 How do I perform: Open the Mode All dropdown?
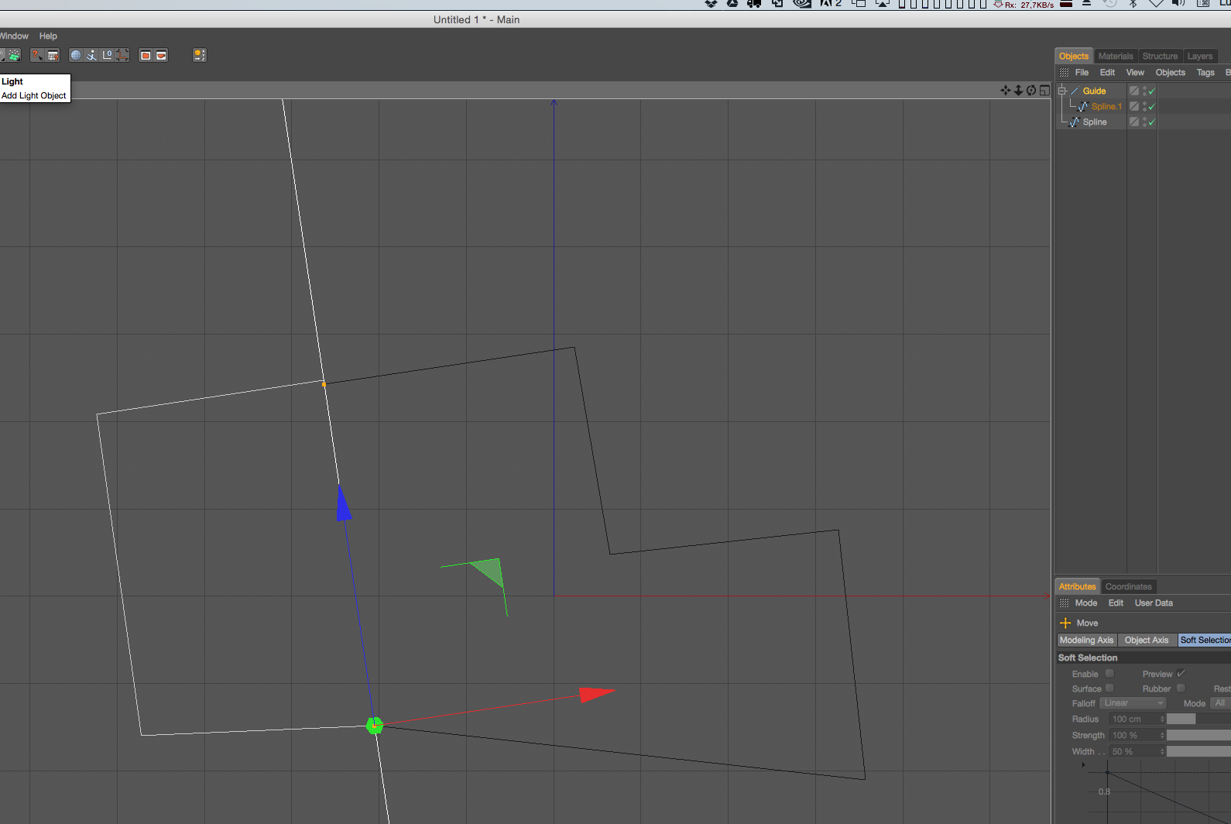(x=1220, y=703)
